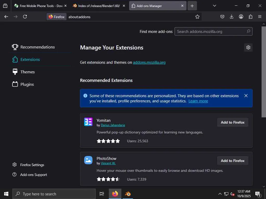Click the Recommended Extensions heading
The height and width of the screenshot is (199, 266).
pos(106,80)
